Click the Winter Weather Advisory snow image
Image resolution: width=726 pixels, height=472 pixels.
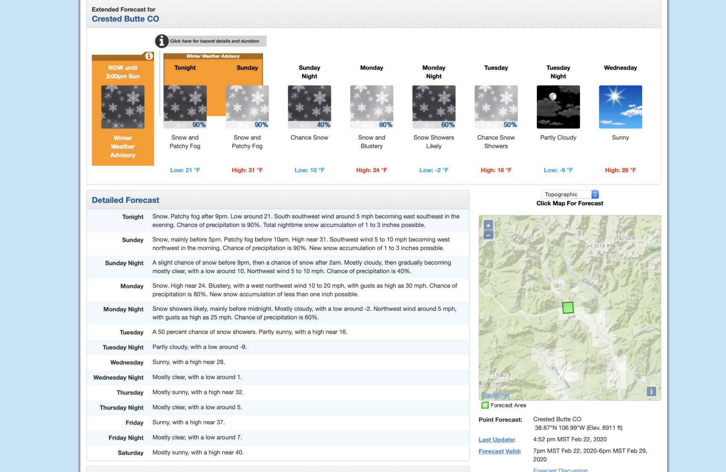point(123,107)
